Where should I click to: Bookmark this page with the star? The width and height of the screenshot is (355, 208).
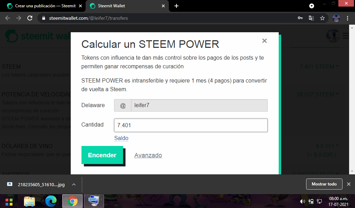pos(322,18)
